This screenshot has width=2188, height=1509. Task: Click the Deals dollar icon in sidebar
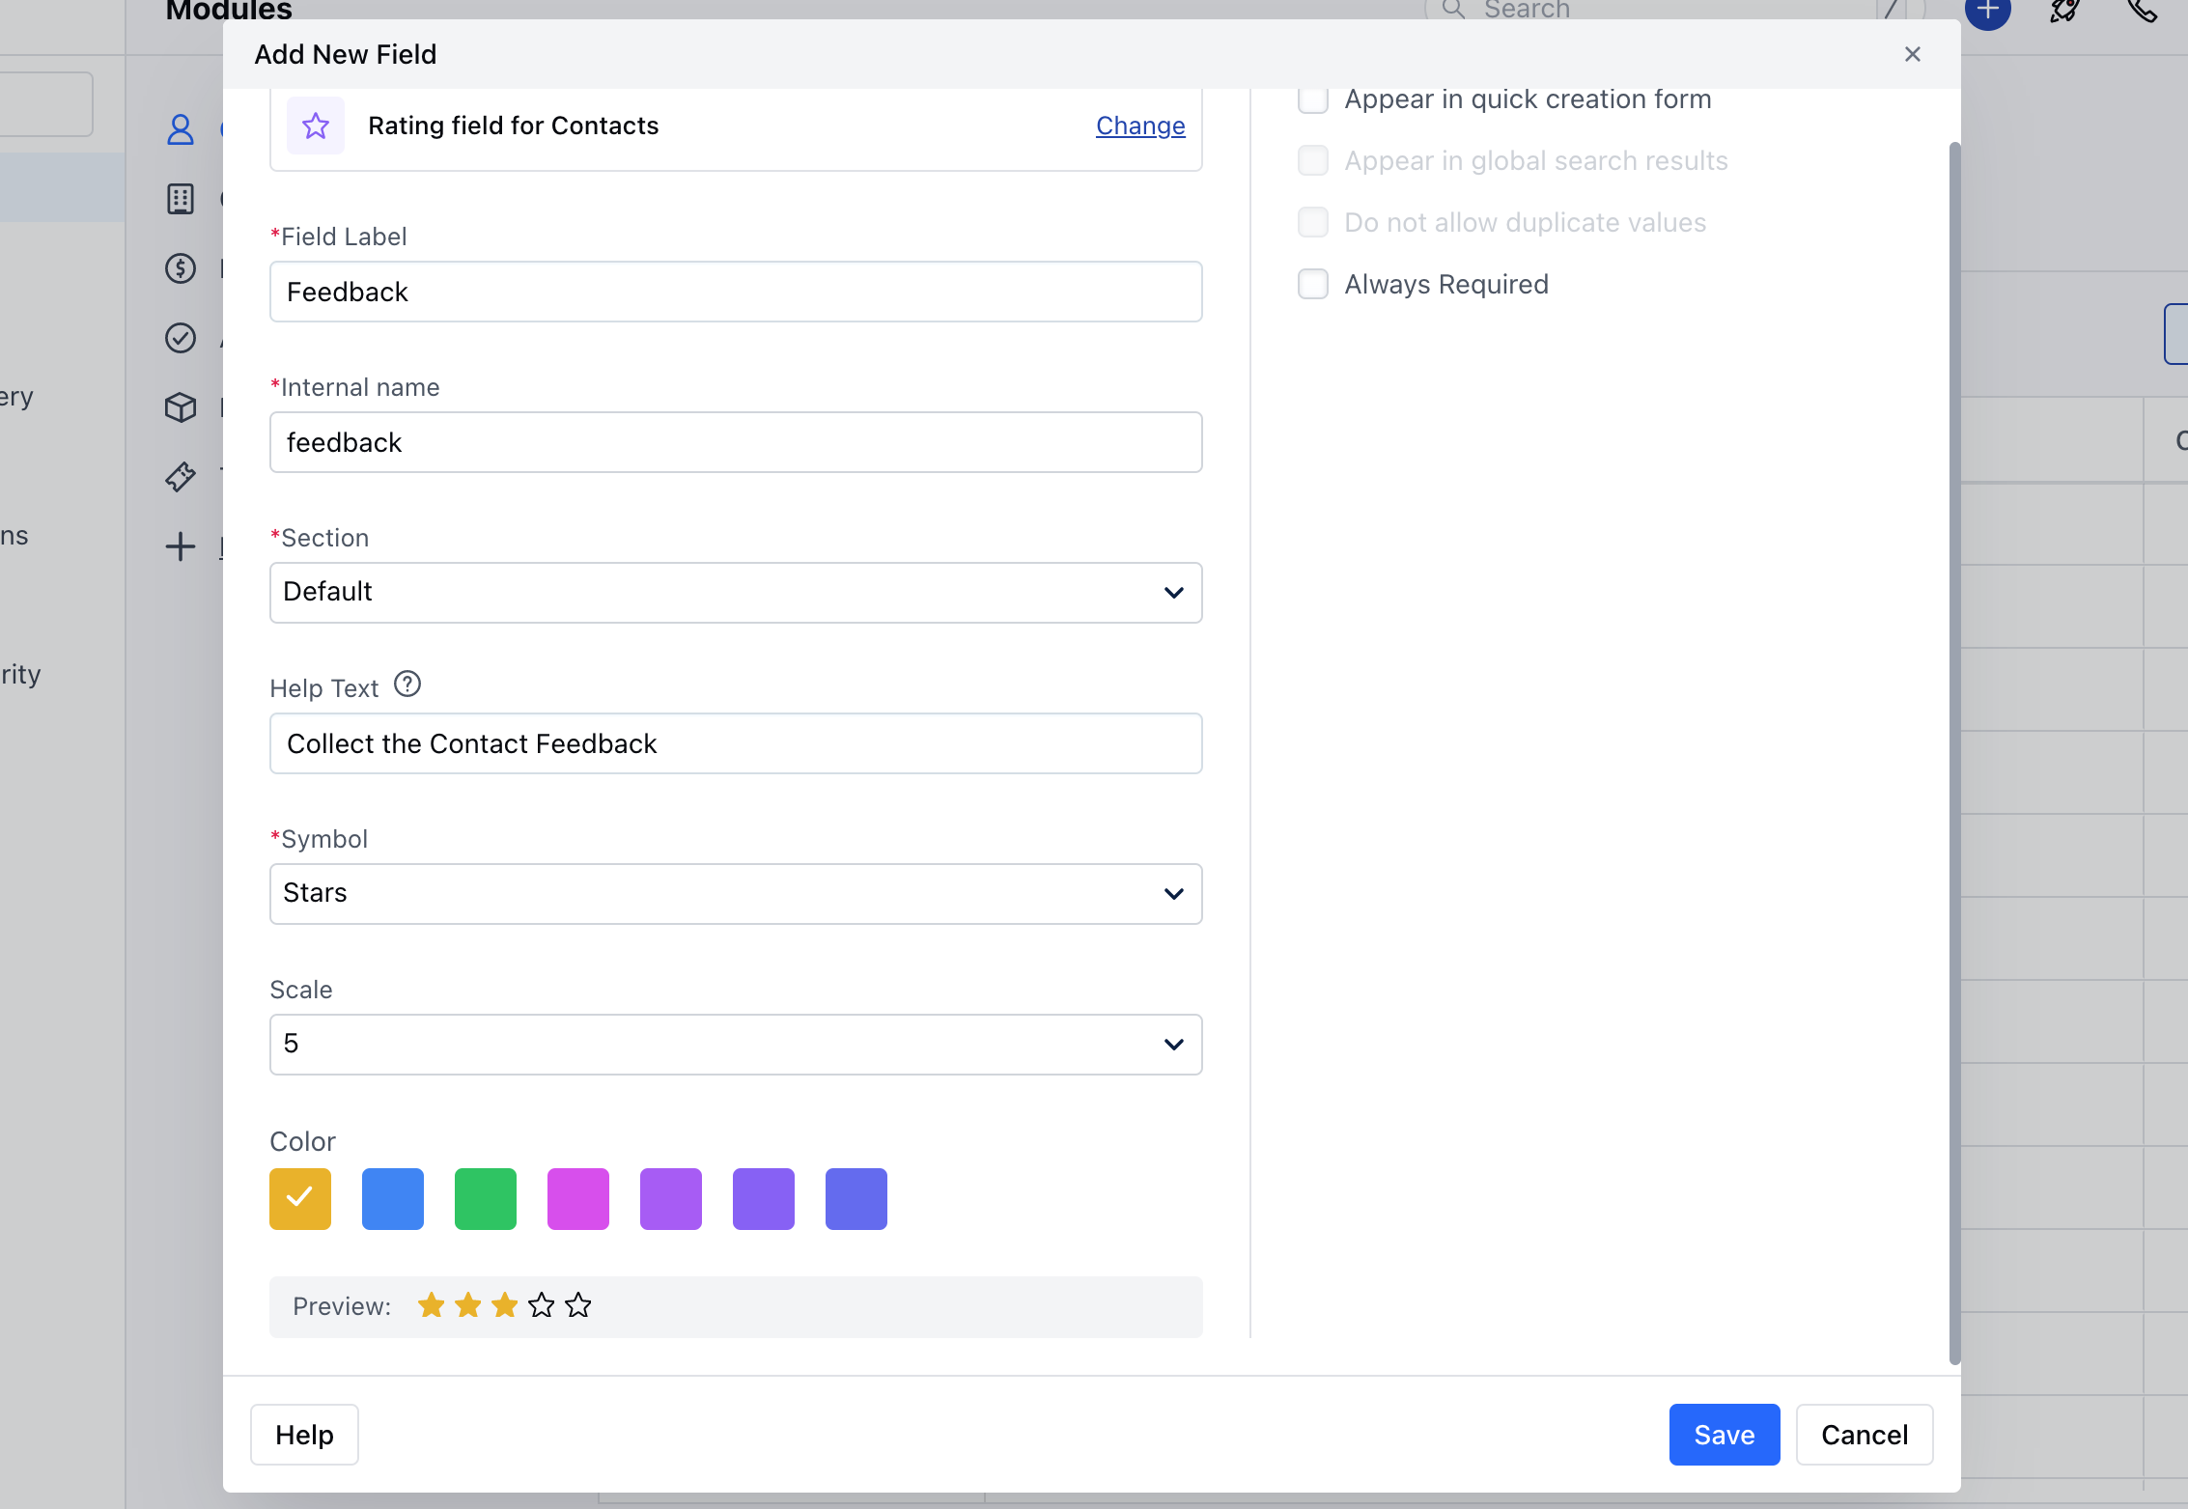[x=180, y=268]
